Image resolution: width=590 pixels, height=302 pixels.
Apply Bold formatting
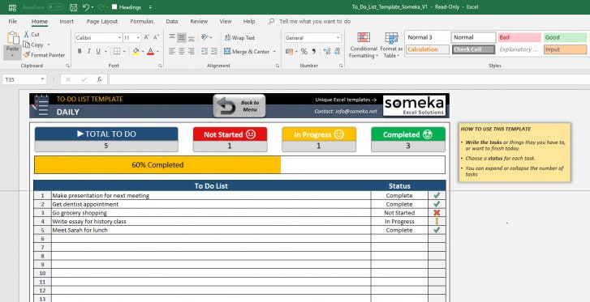coord(80,52)
